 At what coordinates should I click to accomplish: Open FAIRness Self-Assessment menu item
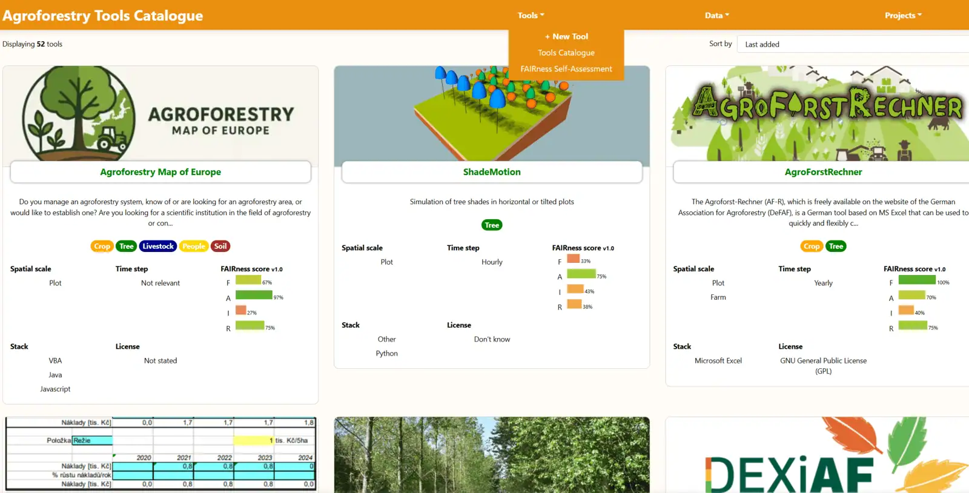pos(566,69)
